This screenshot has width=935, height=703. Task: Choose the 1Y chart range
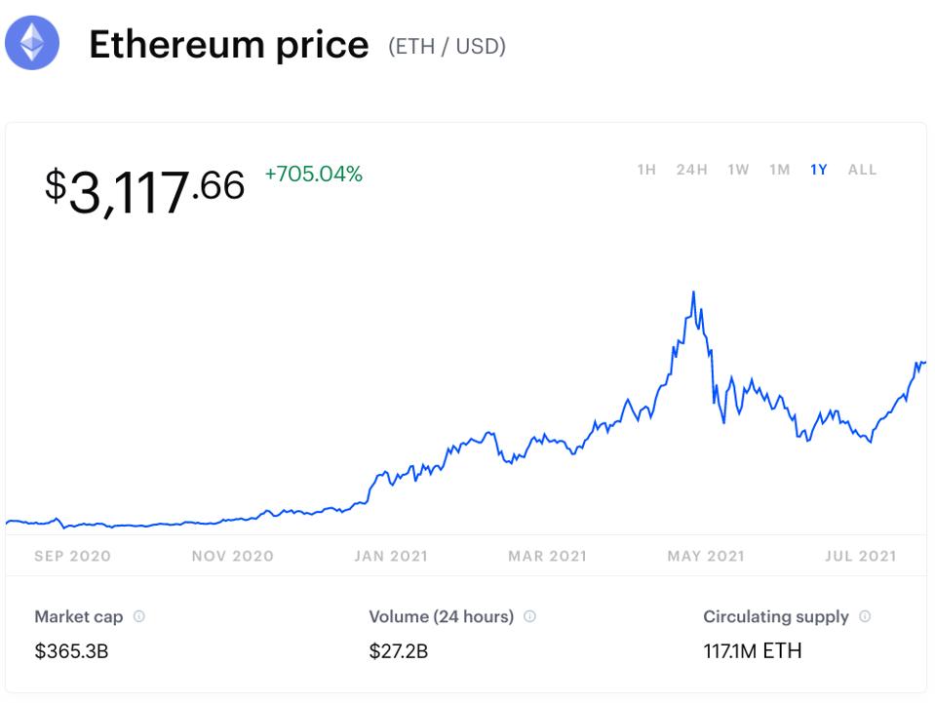point(818,170)
